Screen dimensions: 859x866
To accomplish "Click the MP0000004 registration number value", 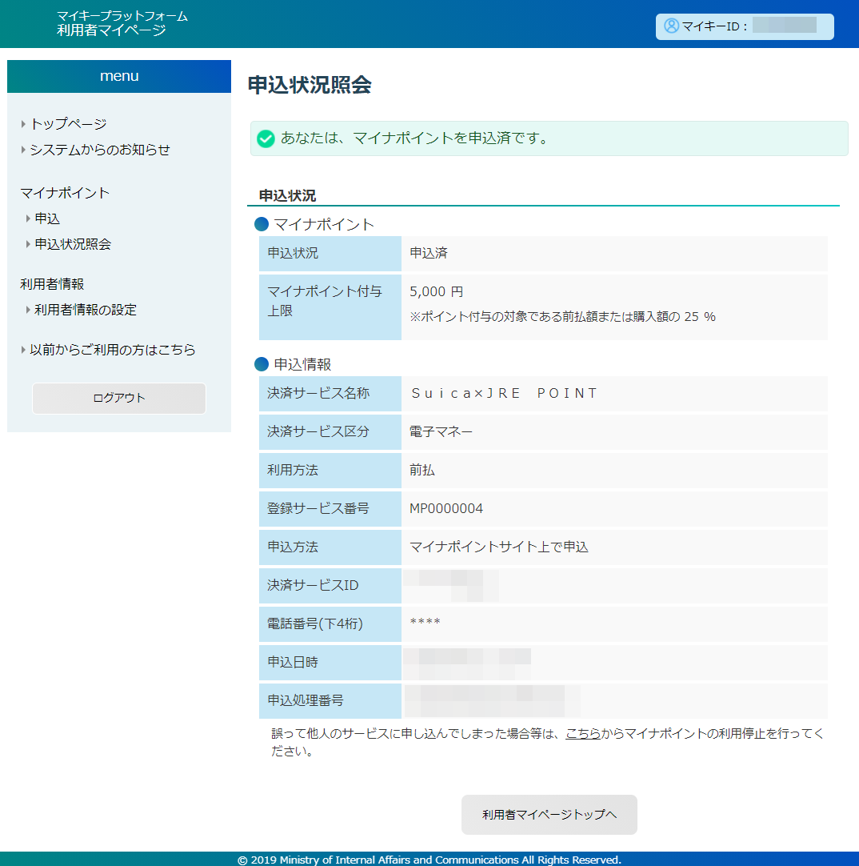I will tap(446, 508).
